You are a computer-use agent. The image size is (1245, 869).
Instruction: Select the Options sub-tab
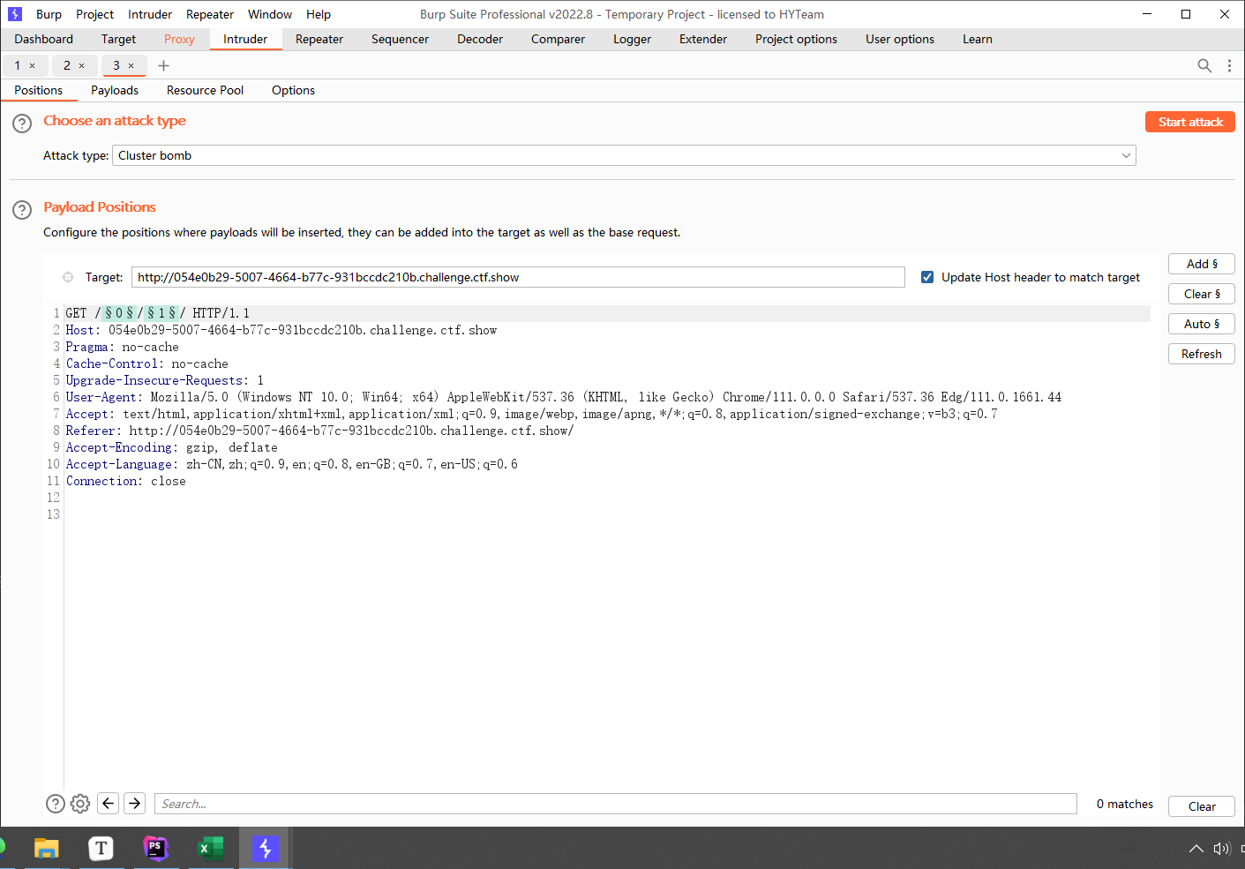pos(293,90)
